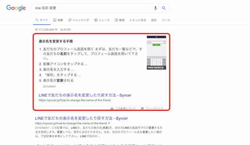This screenshot has height=145, width=250.
Task: Click the Google logo
Action: point(16,8)
